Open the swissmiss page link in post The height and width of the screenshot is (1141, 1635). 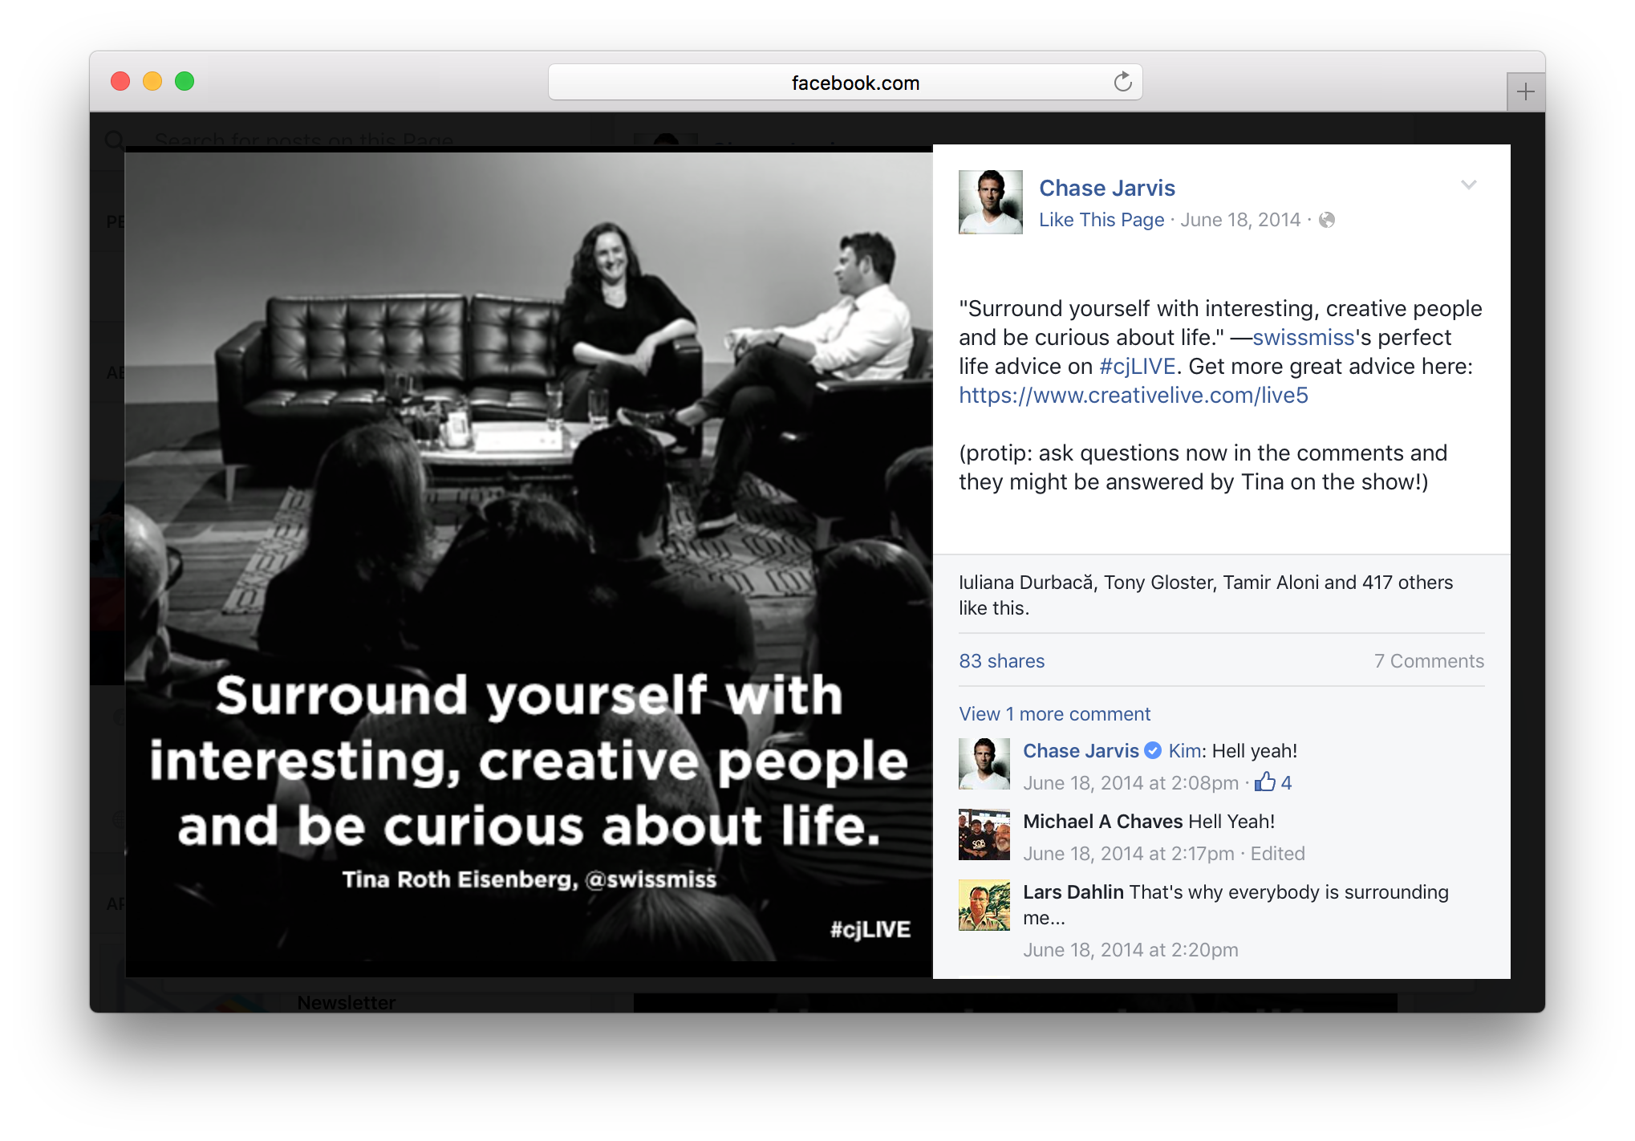(x=1303, y=338)
